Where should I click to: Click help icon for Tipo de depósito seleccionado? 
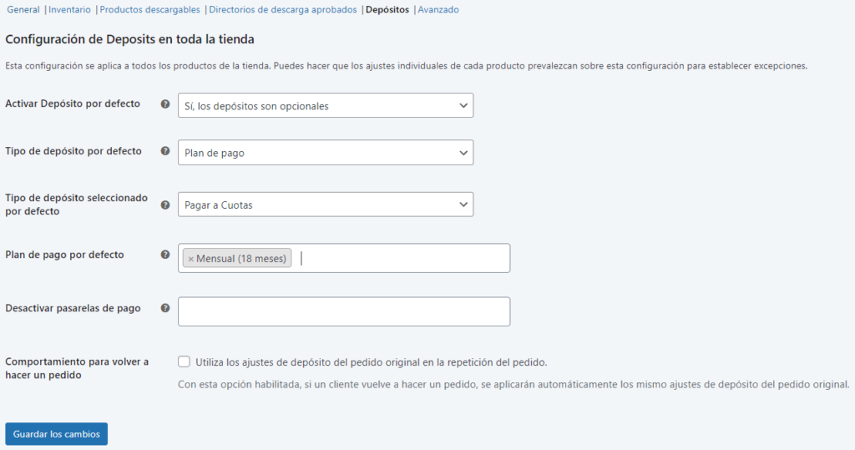[165, 204]
